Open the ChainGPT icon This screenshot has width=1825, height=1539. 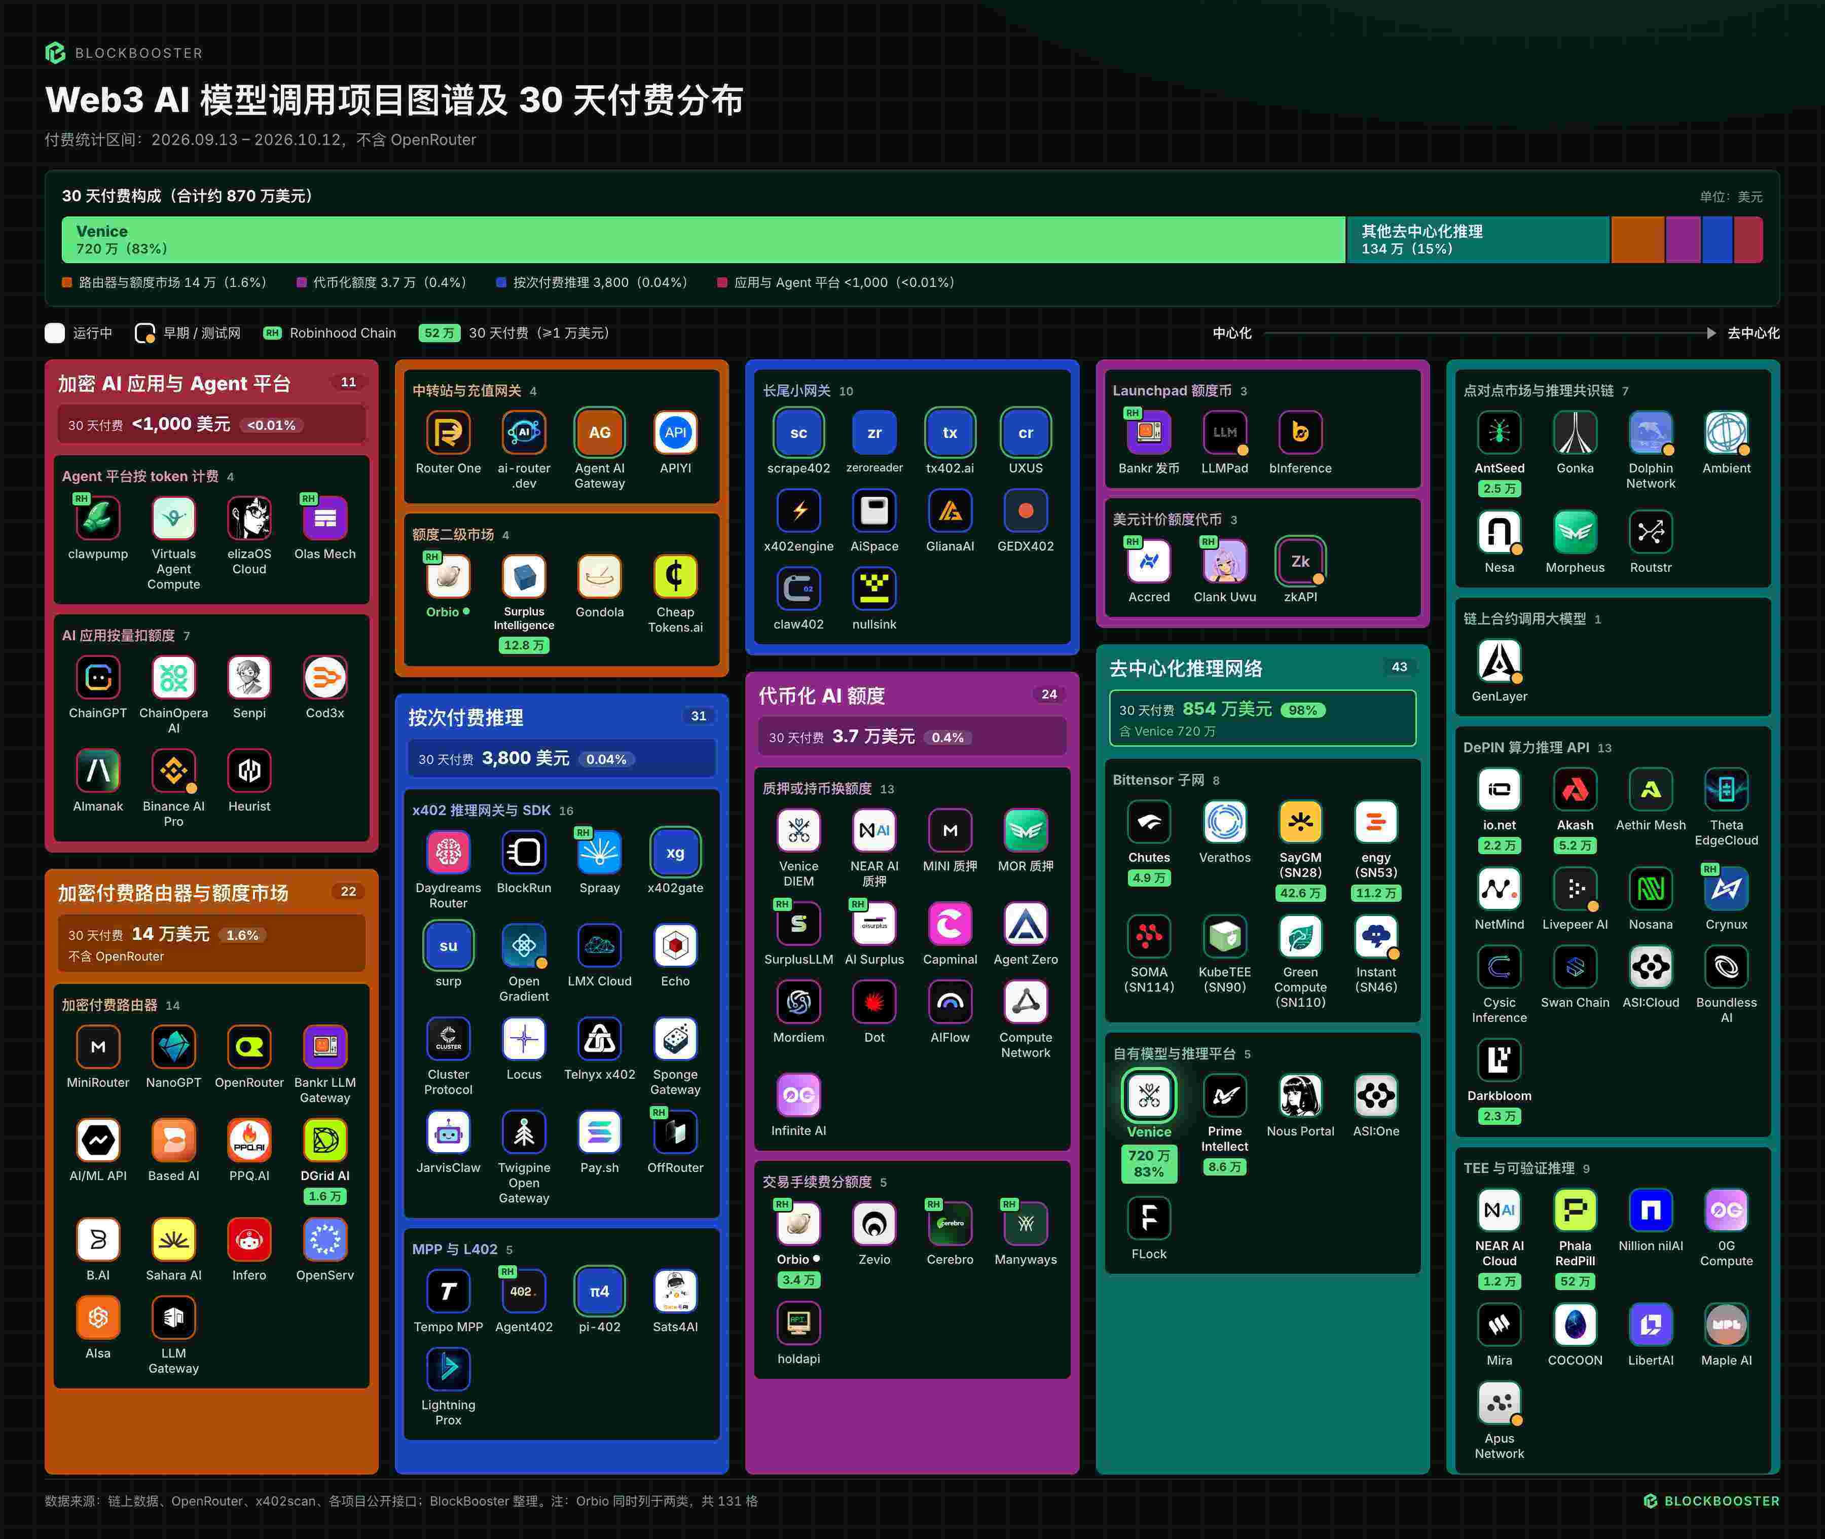(98, 678)
